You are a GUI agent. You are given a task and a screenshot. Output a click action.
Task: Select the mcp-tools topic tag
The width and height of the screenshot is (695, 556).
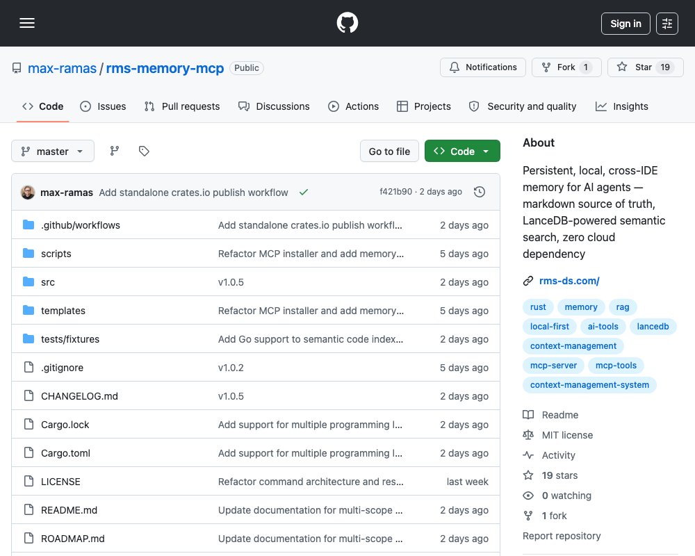coord(616,366)
